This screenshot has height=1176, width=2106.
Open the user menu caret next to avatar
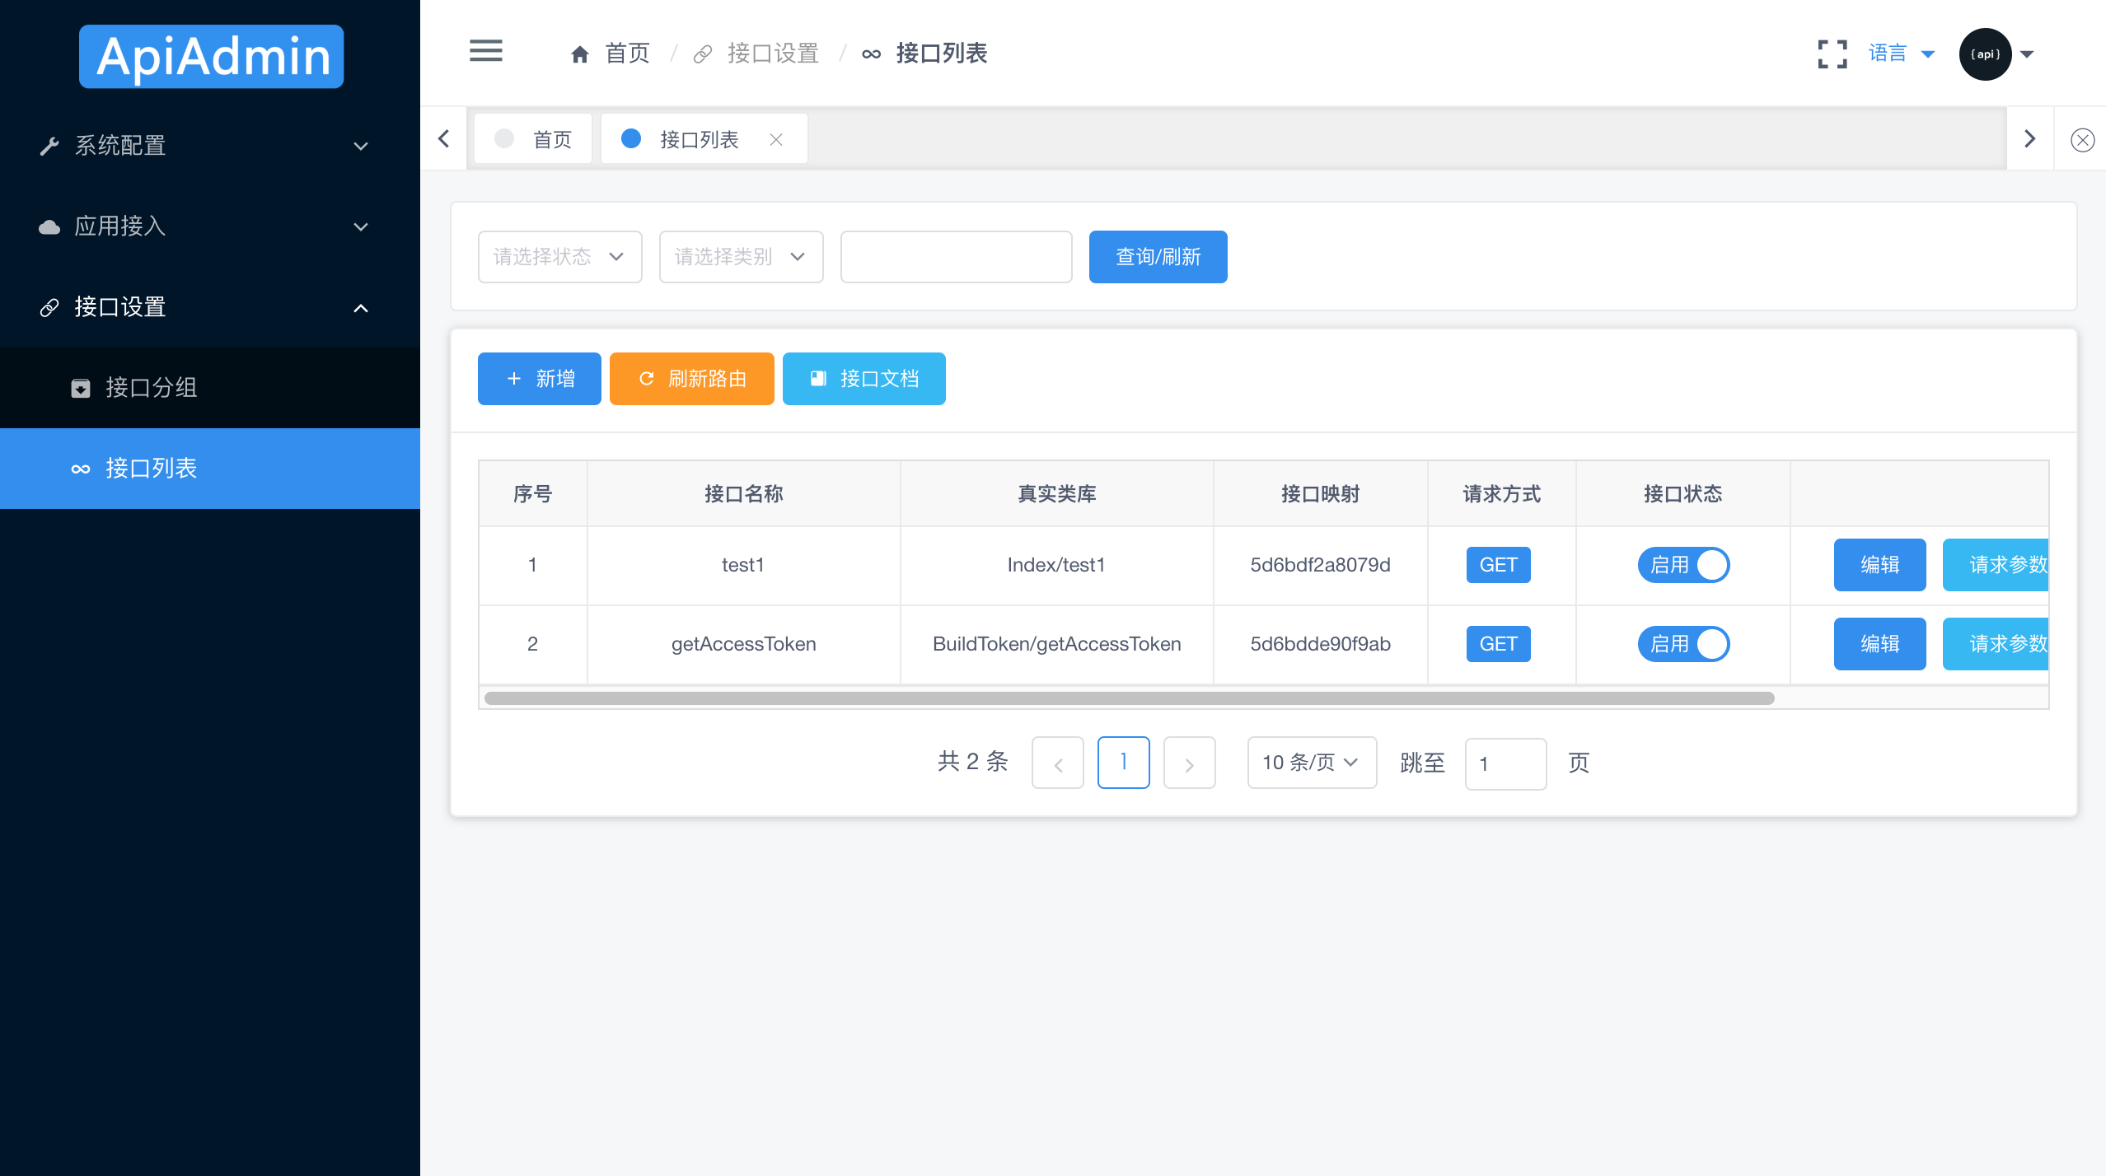click(2027, 54)
